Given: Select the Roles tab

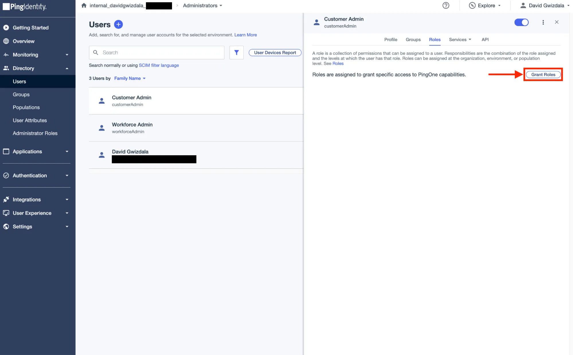Looking at the screenshot, I should (x=435, y=40).
